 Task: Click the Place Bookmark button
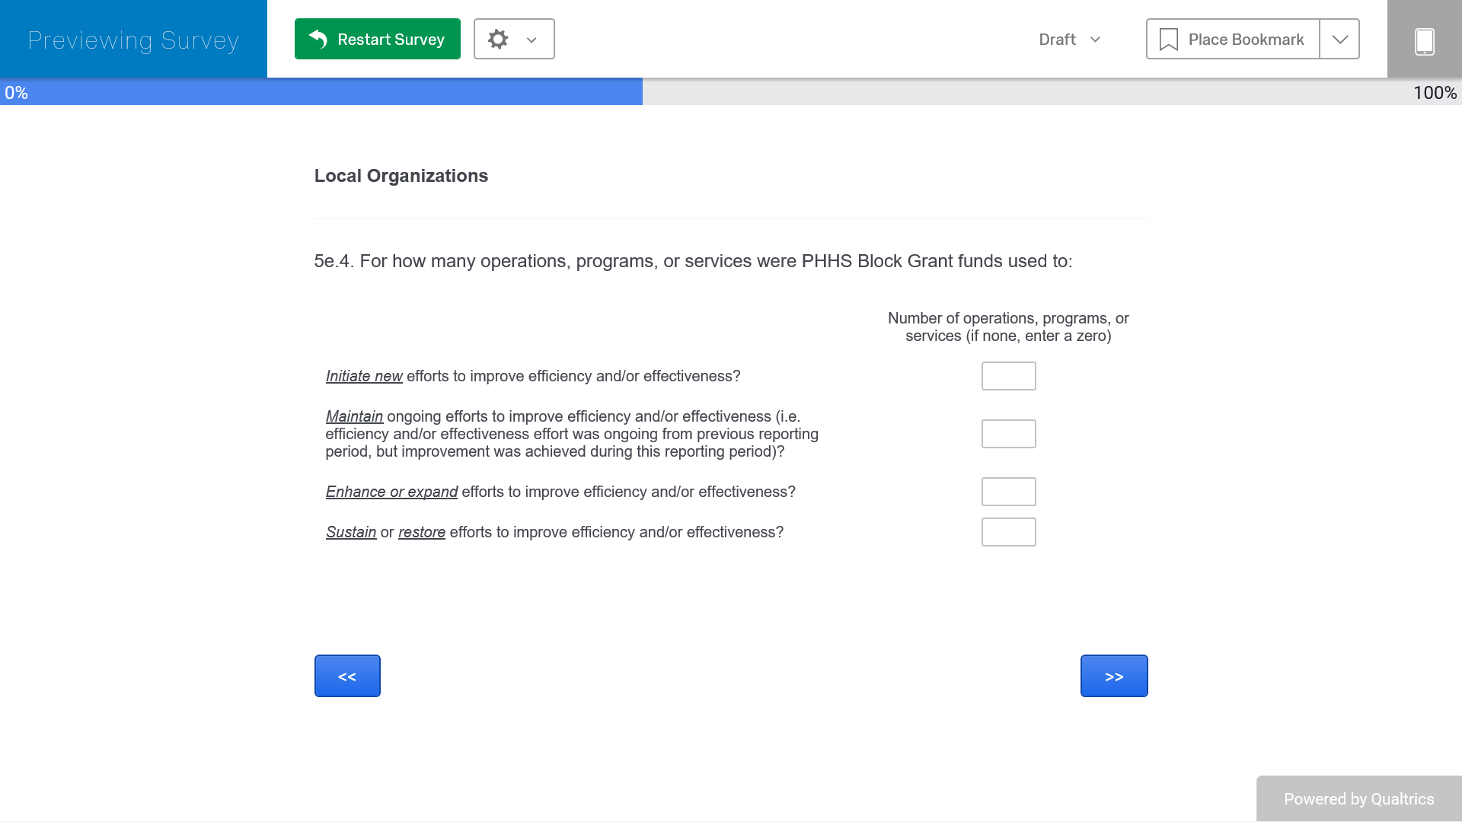click(1234, 40)
